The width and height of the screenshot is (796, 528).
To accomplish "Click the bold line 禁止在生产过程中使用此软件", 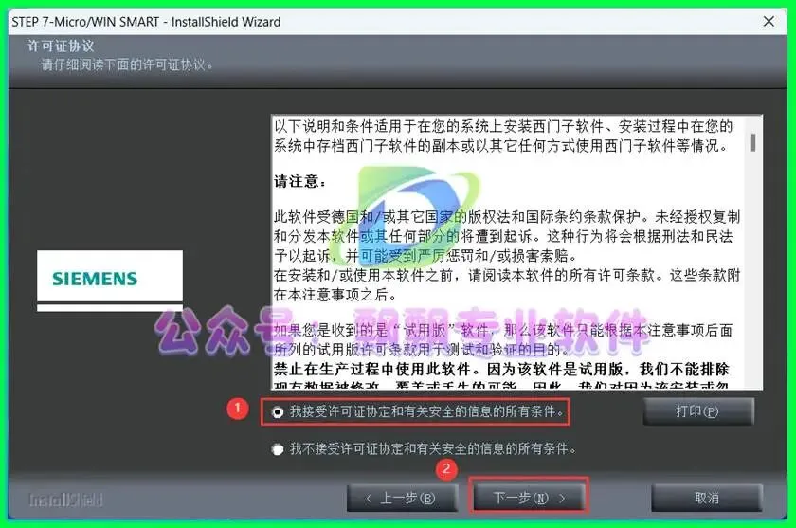I will pos(501,369).
